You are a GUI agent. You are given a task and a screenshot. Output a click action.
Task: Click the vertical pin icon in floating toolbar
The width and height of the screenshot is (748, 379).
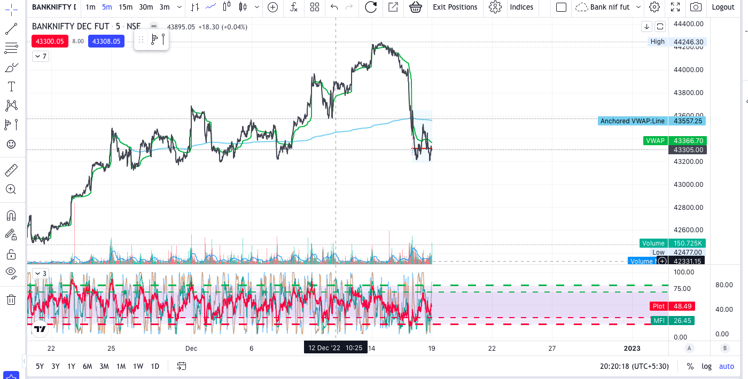click(163, 39)
